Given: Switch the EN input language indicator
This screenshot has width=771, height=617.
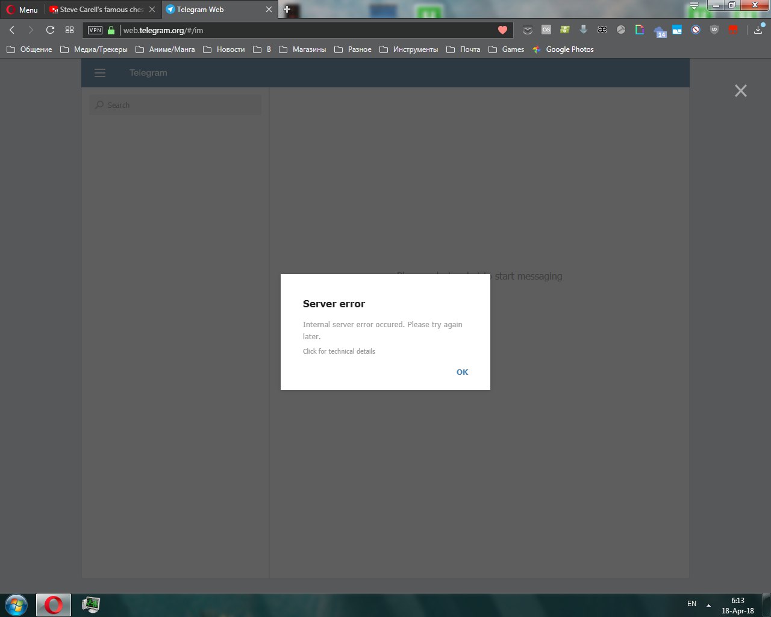Looking at the screenshot, I should (691, 604).
